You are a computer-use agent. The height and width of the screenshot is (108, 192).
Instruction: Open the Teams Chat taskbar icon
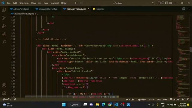[91, 105]
